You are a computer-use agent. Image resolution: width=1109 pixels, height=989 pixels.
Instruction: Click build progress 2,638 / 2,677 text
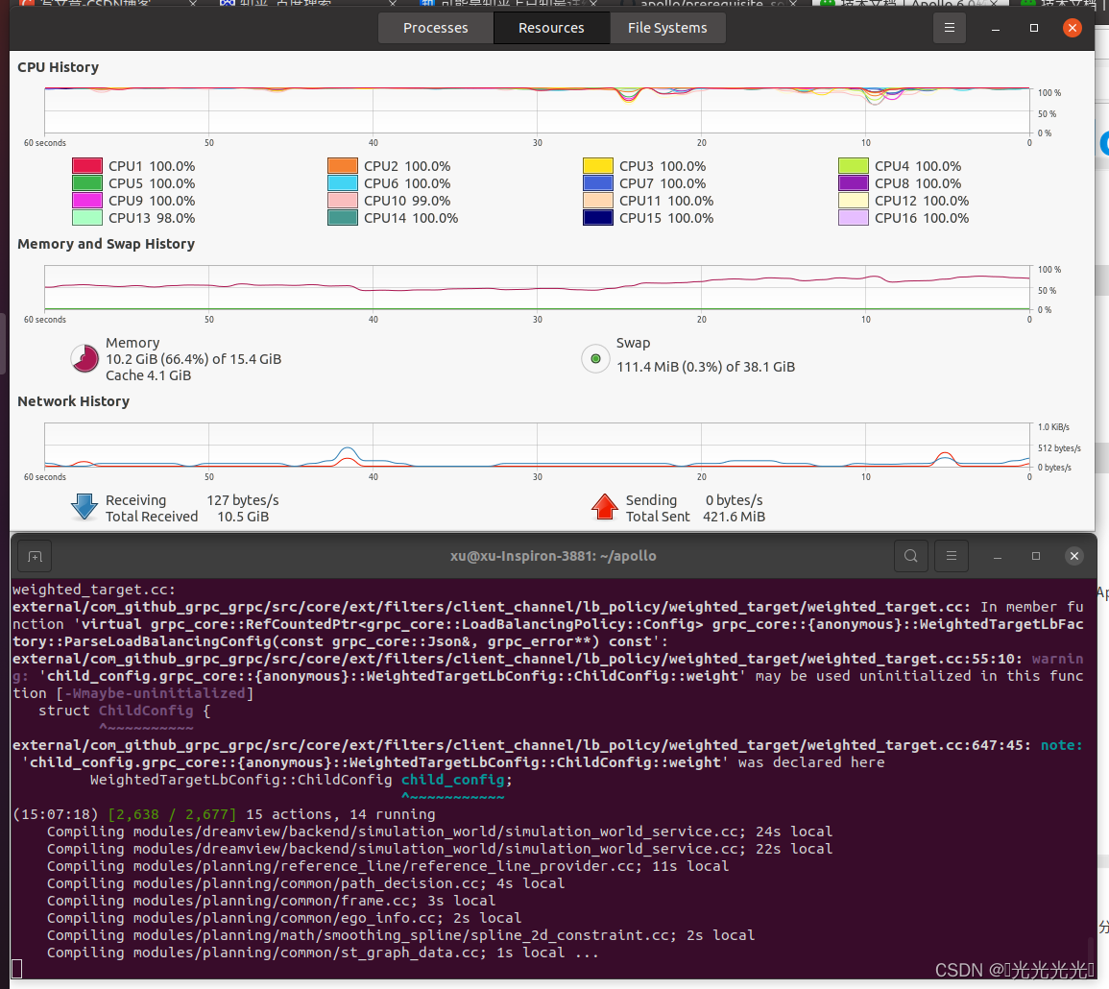click(173, 814)
